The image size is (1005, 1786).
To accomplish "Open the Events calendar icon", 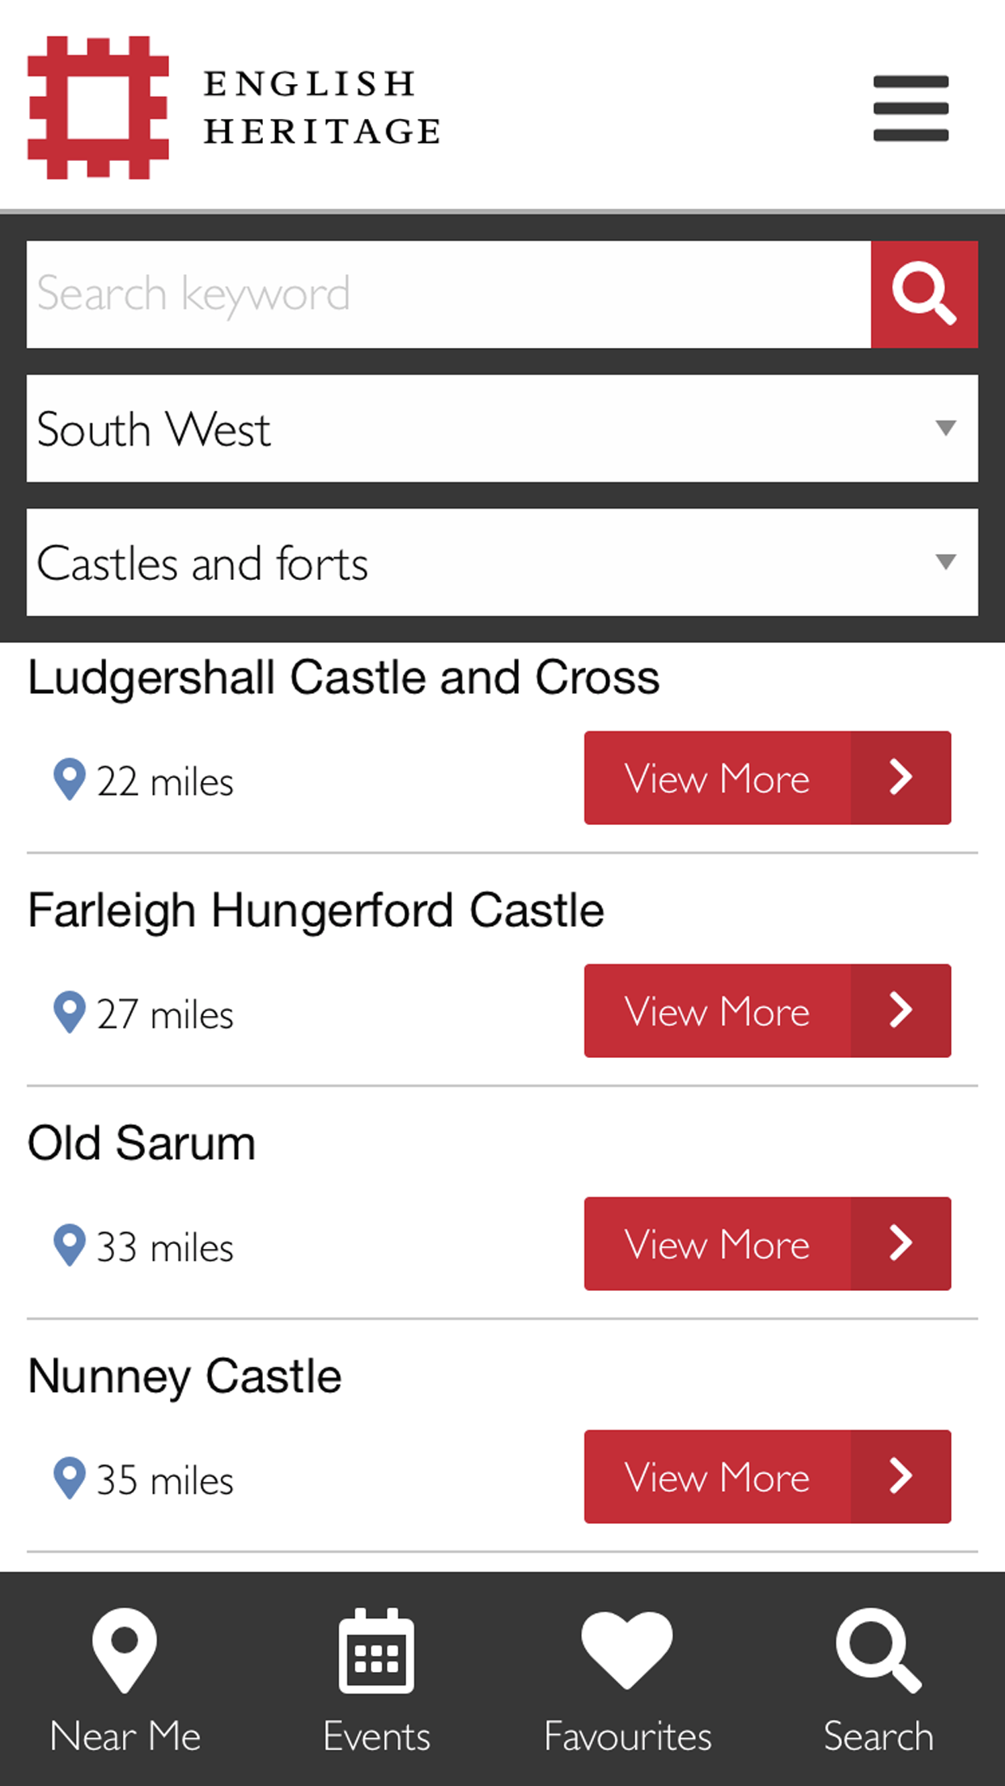I will 376,1651.
